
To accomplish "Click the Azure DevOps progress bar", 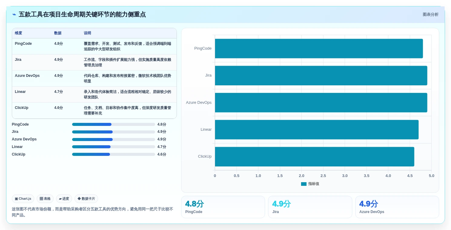I will (114, 140).
